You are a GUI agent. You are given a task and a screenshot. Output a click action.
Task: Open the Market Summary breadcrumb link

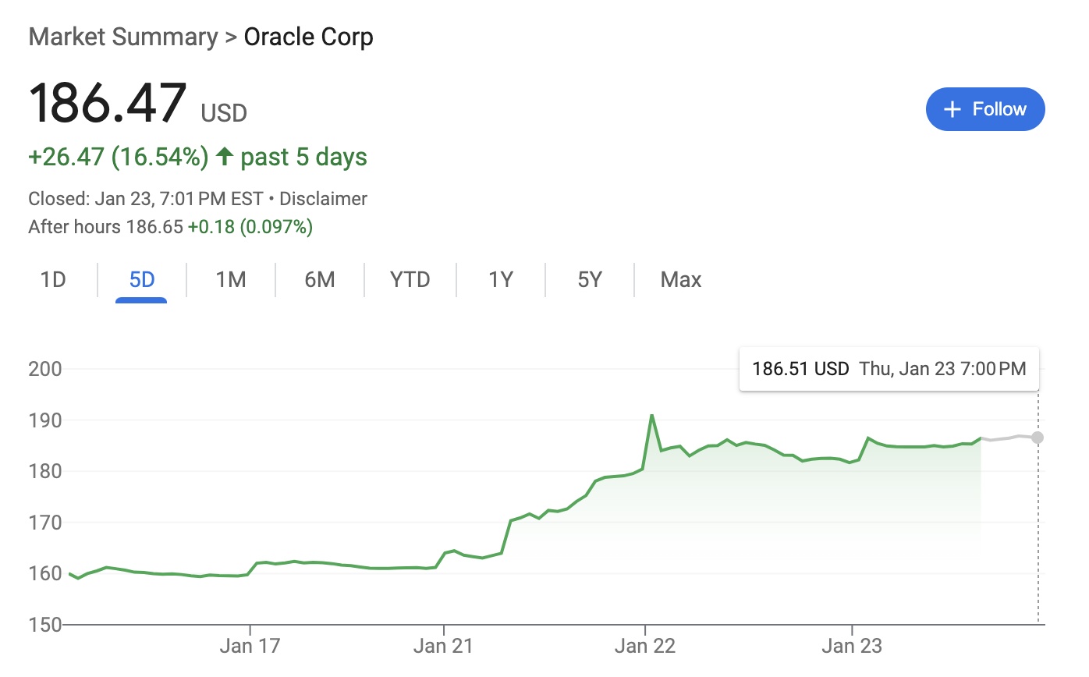(122, 37)
